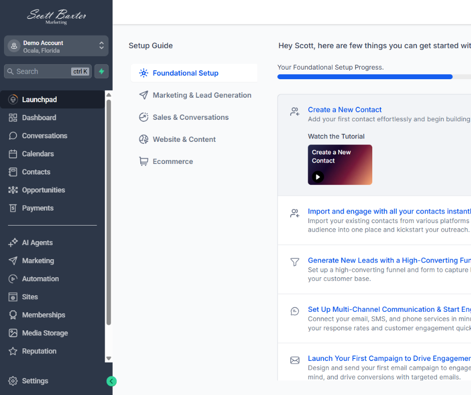Open the Create a New Contact link
The height and width of the screenshot is (395, 471).
pyautogui.click(x=344, y=109)
